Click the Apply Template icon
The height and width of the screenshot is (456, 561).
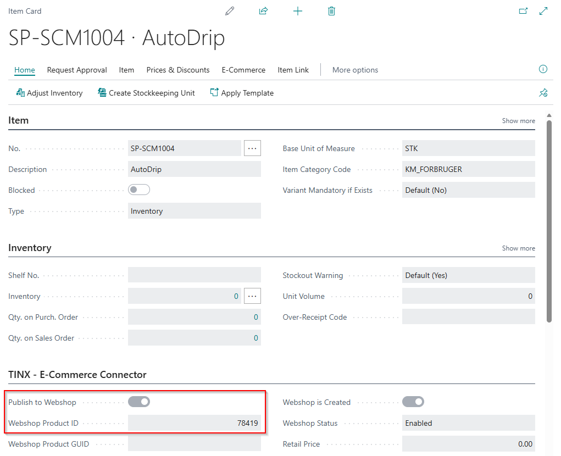coord(214,92)
